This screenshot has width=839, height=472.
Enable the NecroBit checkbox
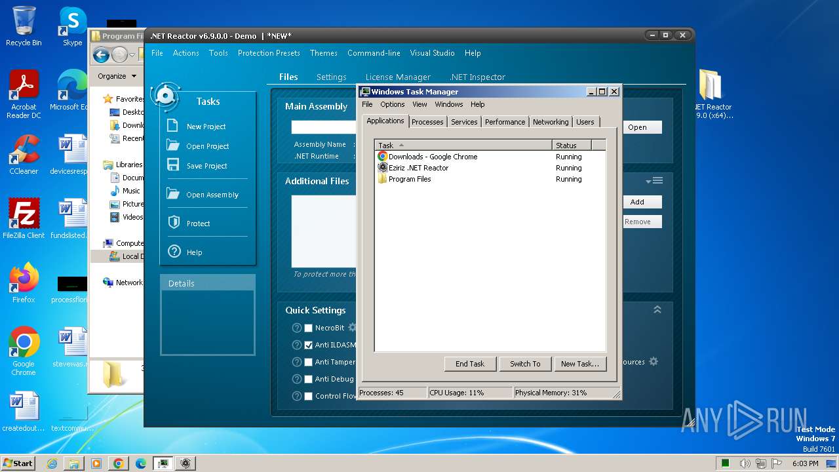[309, 328]
